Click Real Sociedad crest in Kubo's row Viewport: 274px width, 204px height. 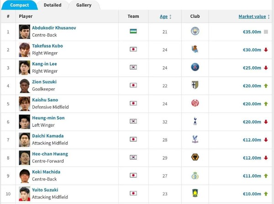(195, 49)
